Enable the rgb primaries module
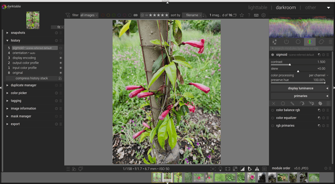Screen dimensions: 335x184 [x=273, y=126]
